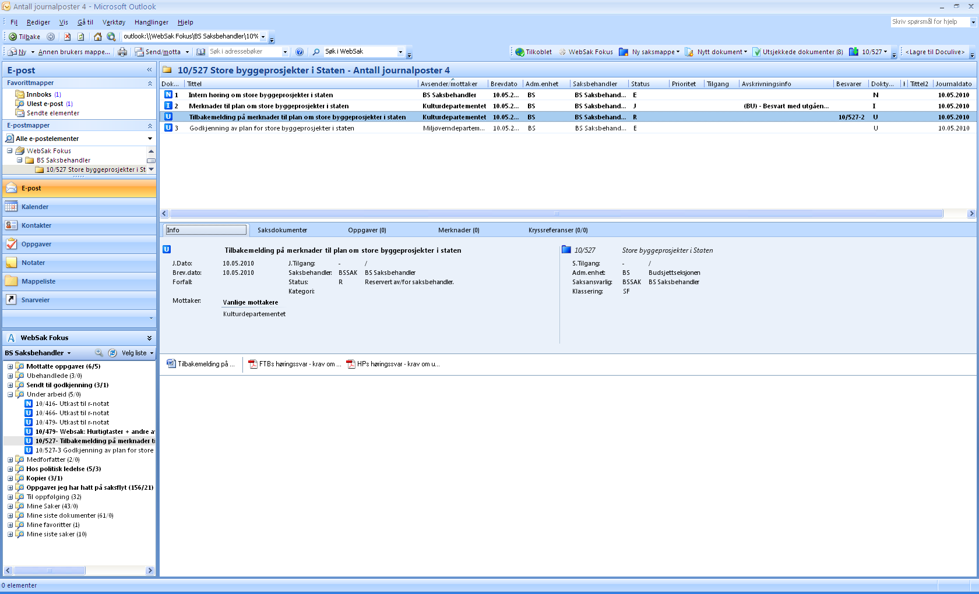
Task: Select BS Saksbehandler folder in mail tree
Action: click(63, 160)
